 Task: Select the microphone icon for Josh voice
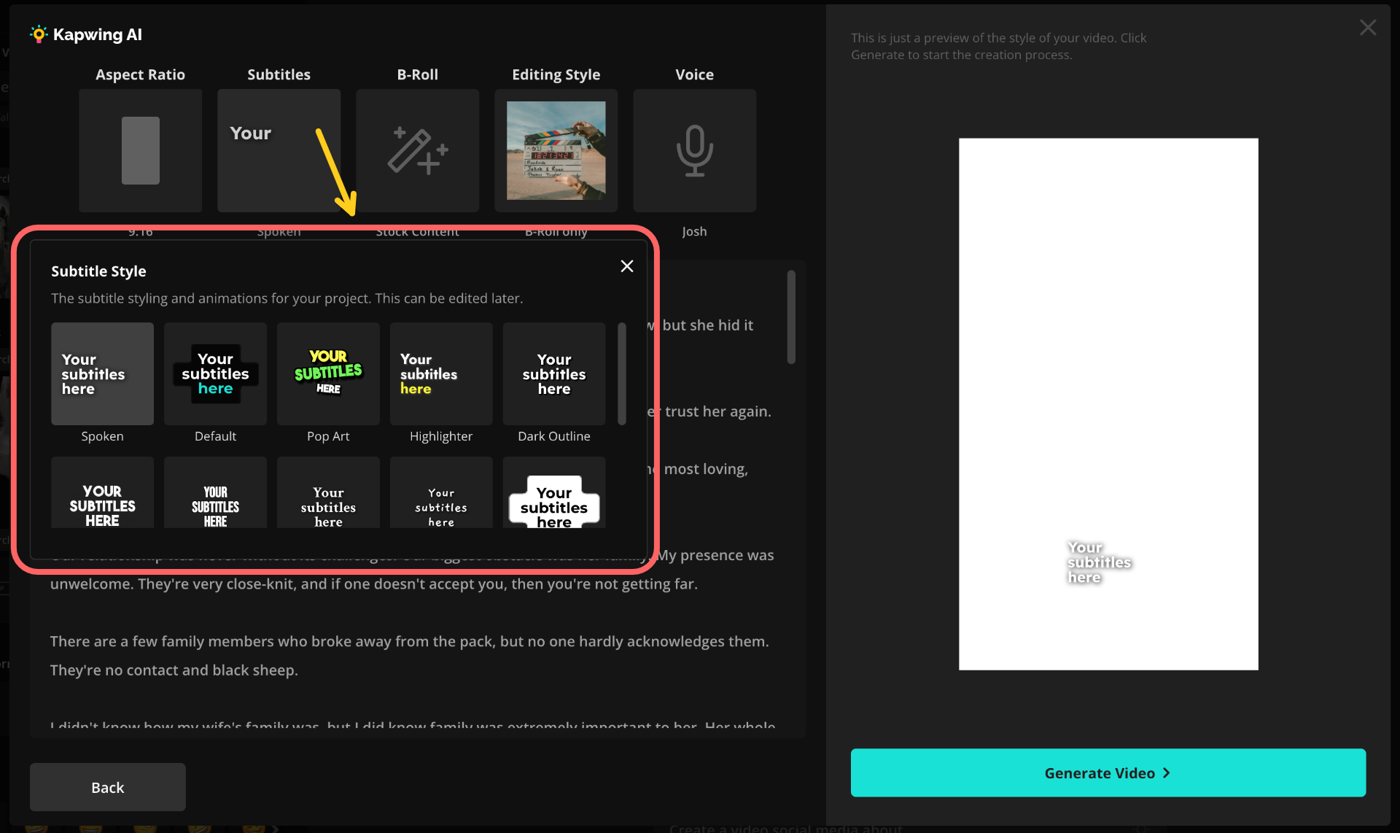point(694,150)
